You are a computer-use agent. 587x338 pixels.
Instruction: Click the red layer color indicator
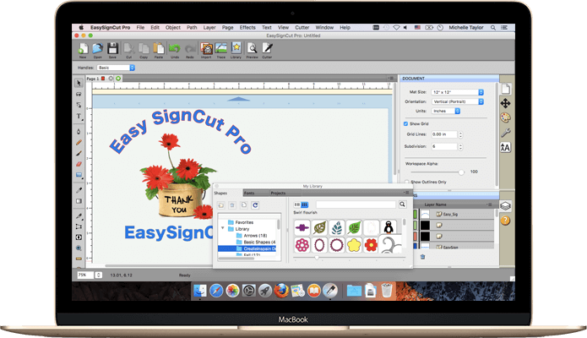[x=416, y=236]
